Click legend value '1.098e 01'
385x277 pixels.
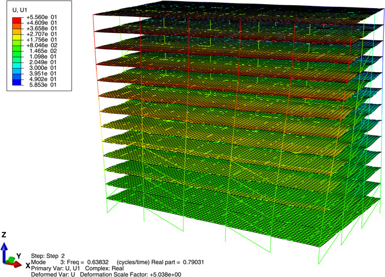click(43, 57)
